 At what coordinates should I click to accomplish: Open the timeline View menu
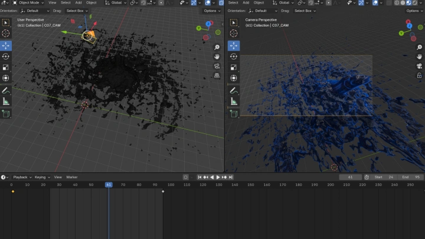click(x=58, y=177)
